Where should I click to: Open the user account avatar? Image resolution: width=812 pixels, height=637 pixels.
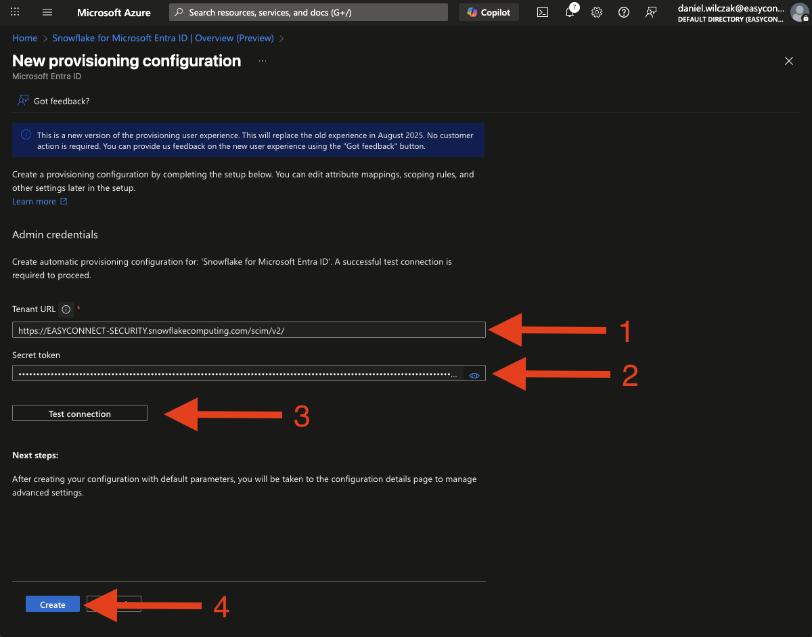click(x=800, y=12)
